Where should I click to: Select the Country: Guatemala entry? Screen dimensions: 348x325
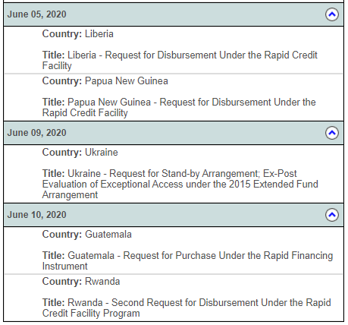87,235
